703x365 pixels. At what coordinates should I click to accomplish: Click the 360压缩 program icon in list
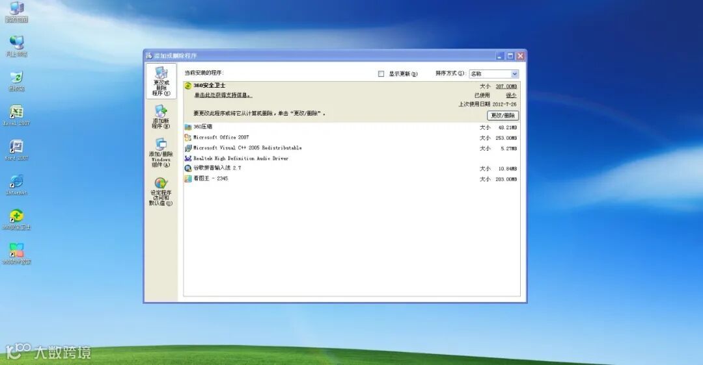[188, 127]
